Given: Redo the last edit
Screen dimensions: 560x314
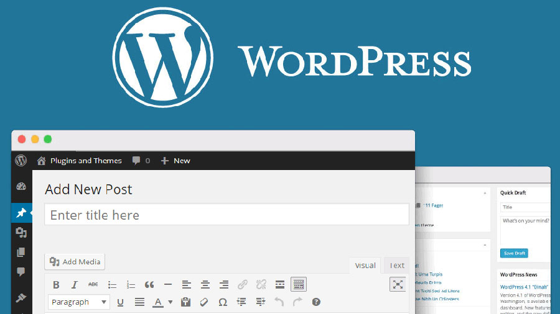Looking at the screenshot, I should pyautogui.click(x=297, y=302).
